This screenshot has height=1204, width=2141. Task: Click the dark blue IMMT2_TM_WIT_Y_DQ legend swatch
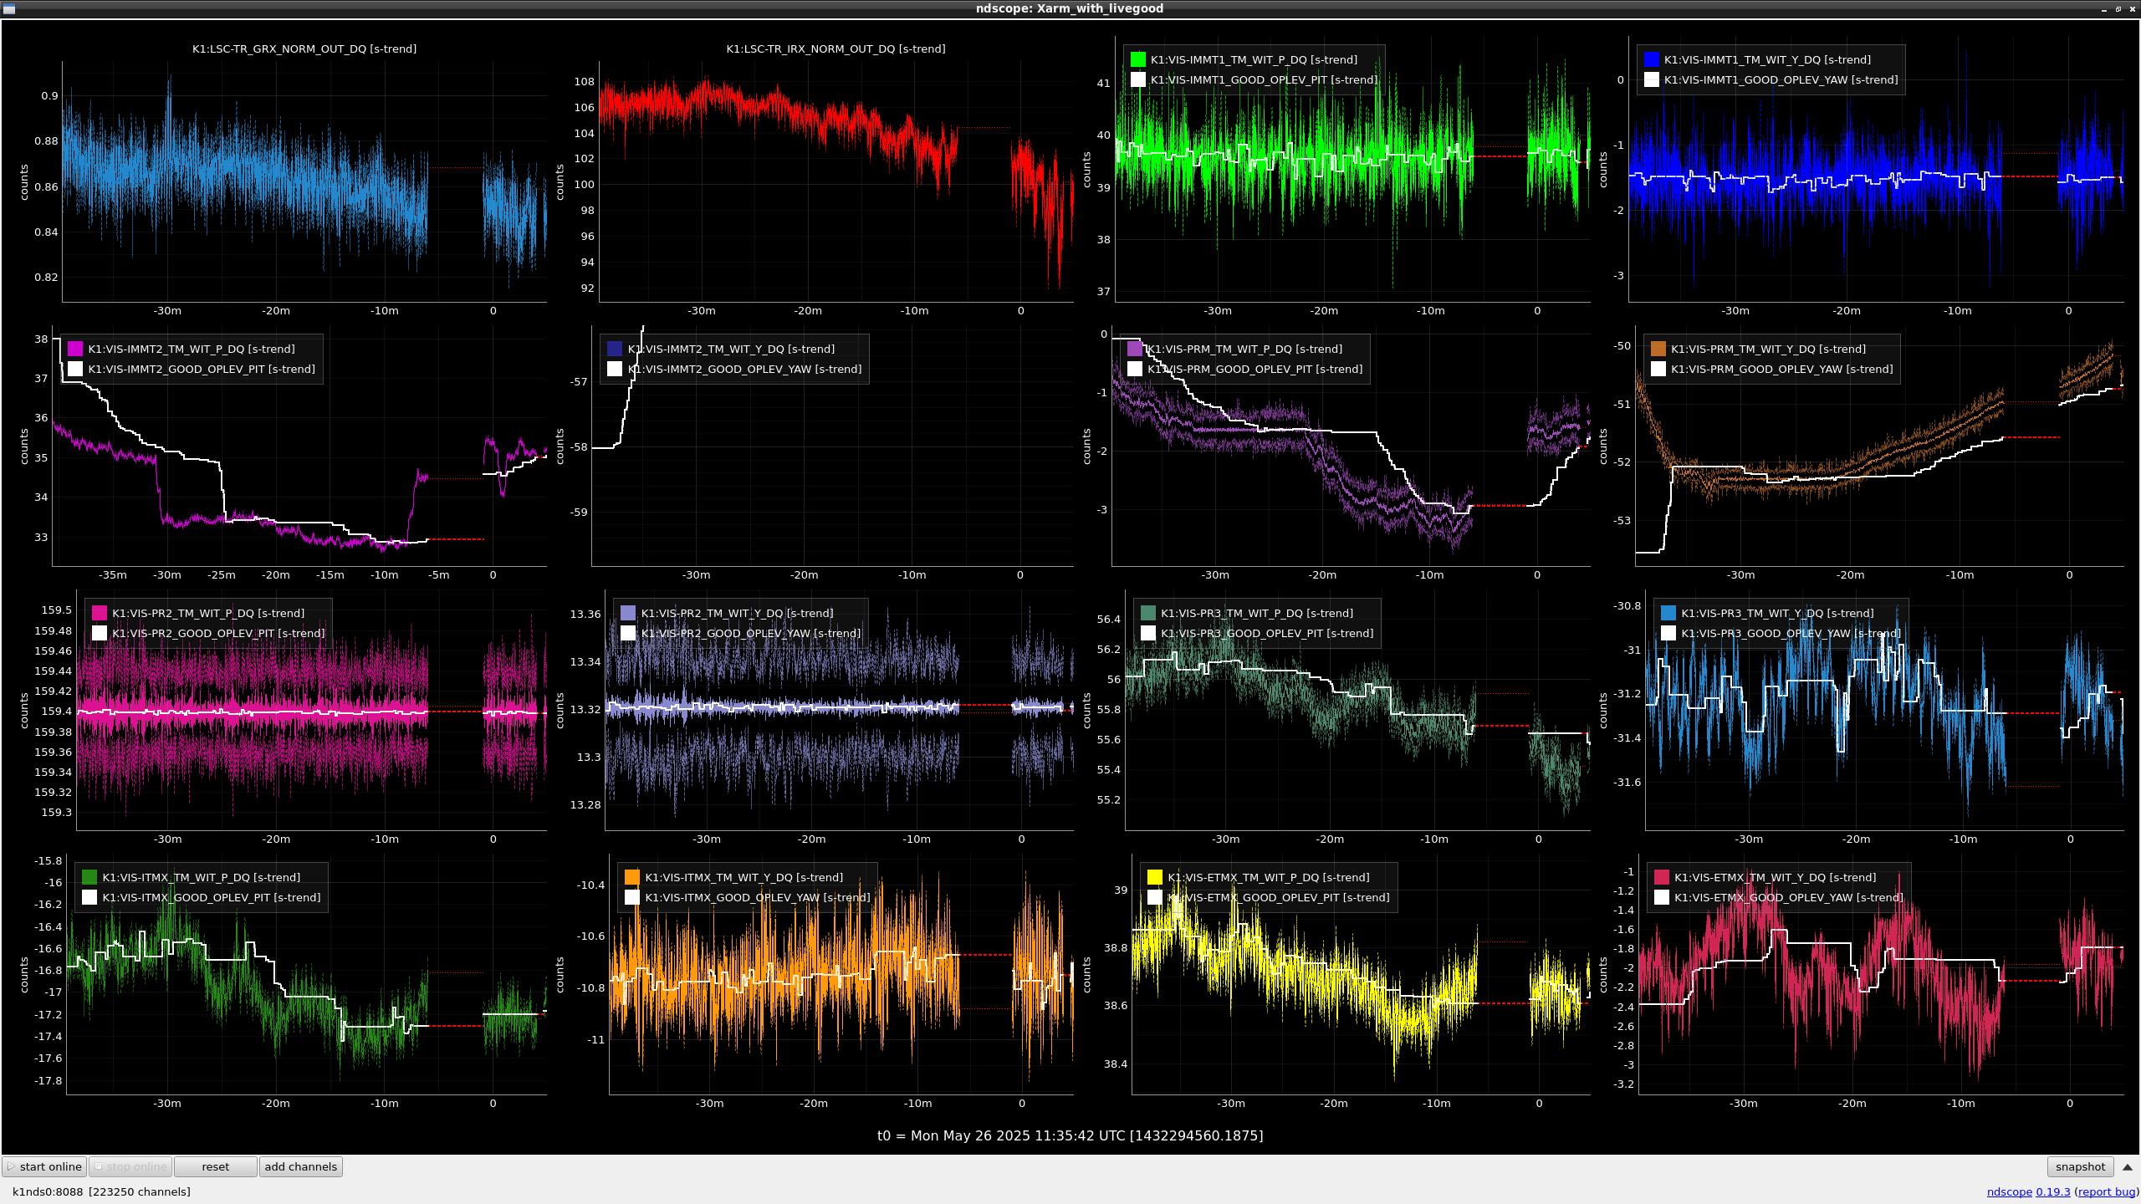click(x=615, y=349)
